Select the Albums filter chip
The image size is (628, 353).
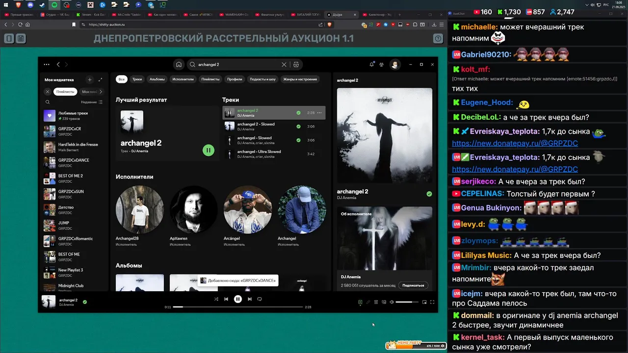[157, 79]
